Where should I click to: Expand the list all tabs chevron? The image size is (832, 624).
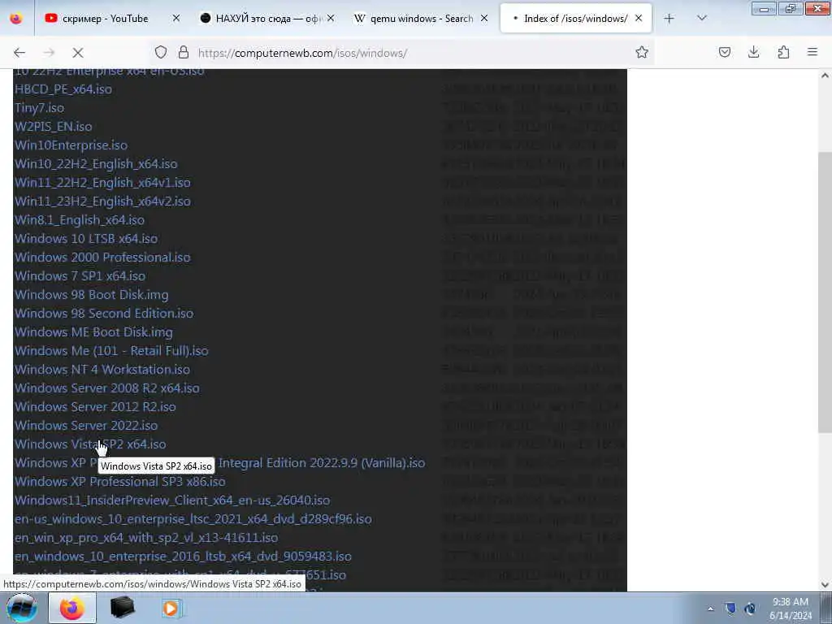(702, 19)
